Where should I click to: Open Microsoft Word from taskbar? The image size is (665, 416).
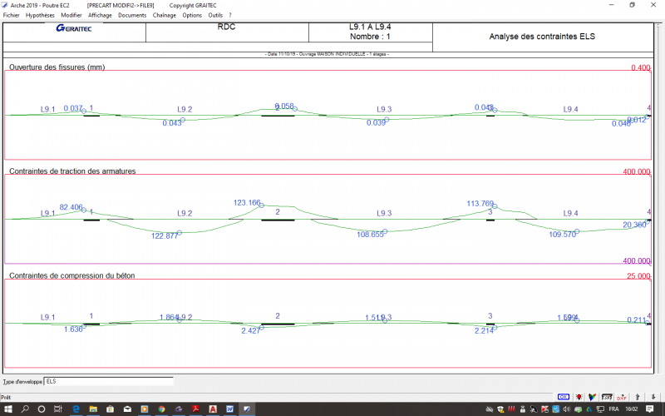coord(230,409)
